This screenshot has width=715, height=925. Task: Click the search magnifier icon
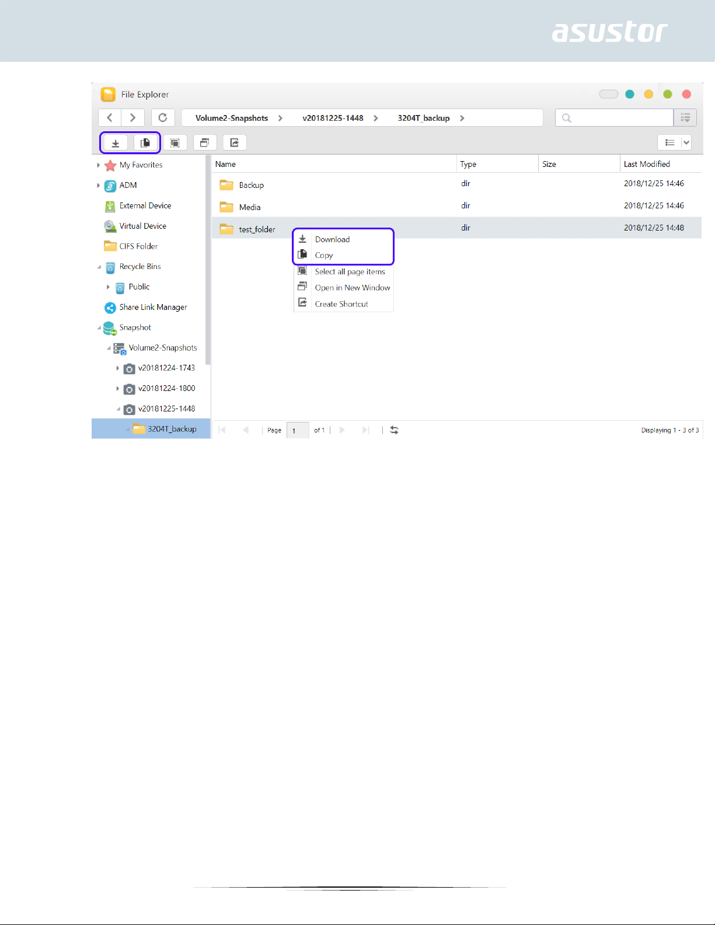tap(566, 118)
